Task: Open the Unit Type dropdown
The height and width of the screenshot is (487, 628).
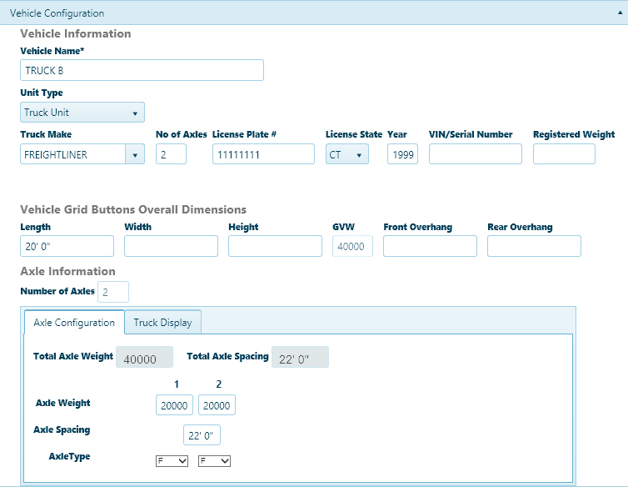Action: tap(82, 113)
